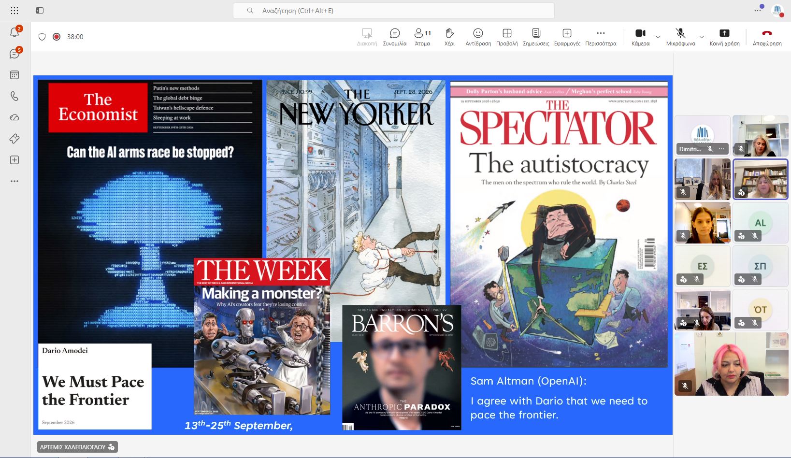Click "ANTHROPIC PARADOX" text on Barron's cover
Screen dimensions: 791x458
pos(402,407)
